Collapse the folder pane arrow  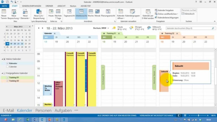coord(32,26)
